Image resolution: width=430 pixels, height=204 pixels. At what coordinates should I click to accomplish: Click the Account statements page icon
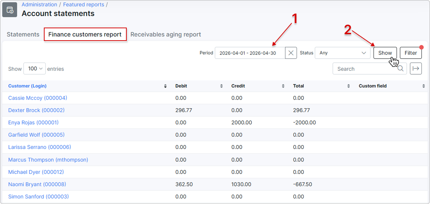tap(10, 10)
